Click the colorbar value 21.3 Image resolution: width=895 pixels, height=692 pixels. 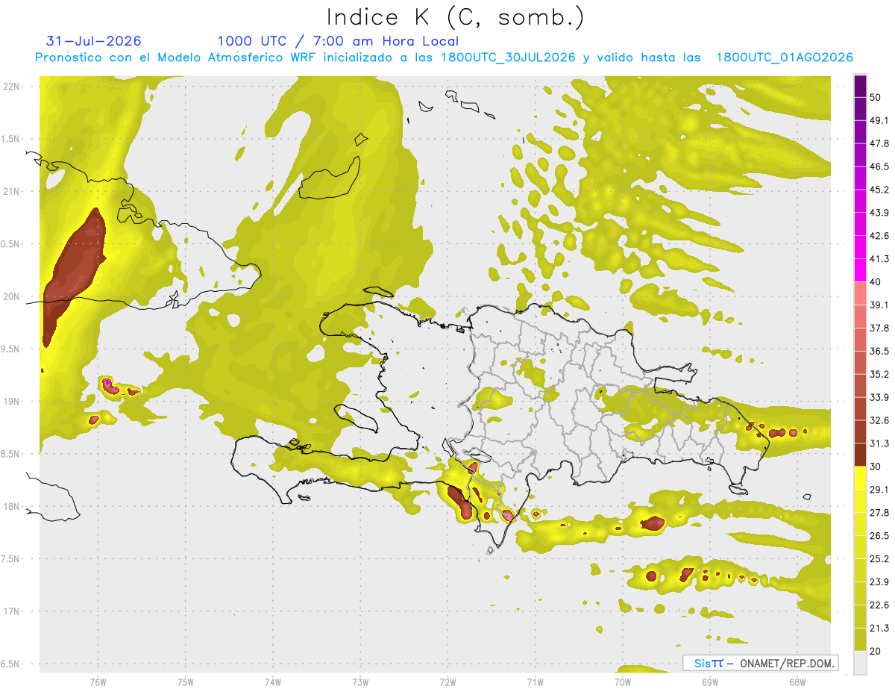(x=879, y=629)
